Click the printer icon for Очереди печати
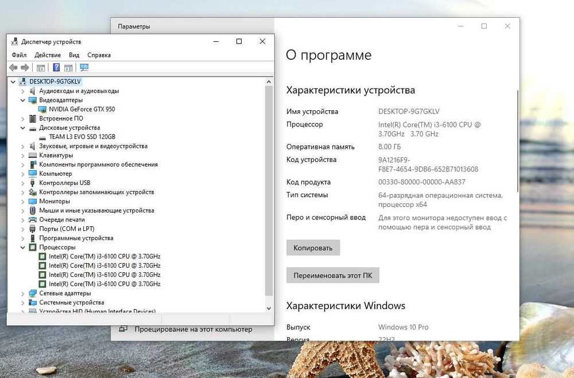Image resolution: width=574 pixels, height=378 pixels. coord(33,220)
